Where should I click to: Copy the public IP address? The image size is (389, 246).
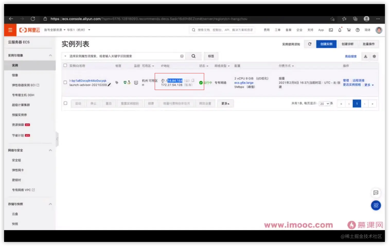tap(193, 80)
